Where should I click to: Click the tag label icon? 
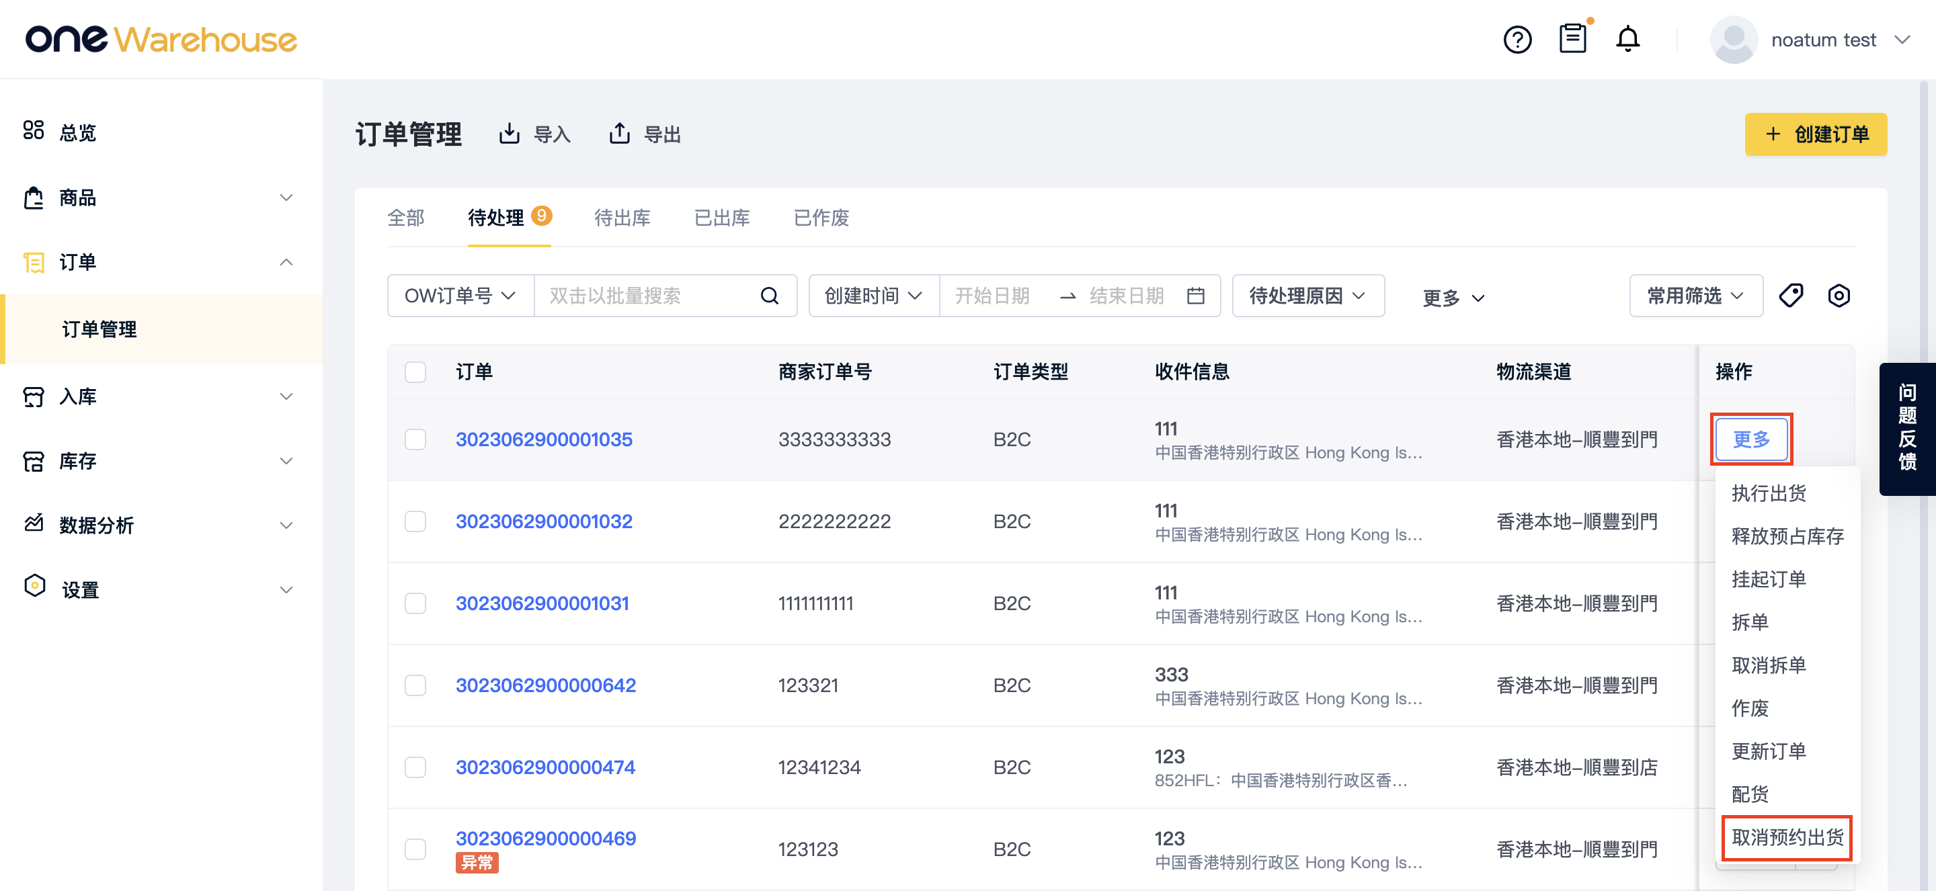coord(1791,296)
